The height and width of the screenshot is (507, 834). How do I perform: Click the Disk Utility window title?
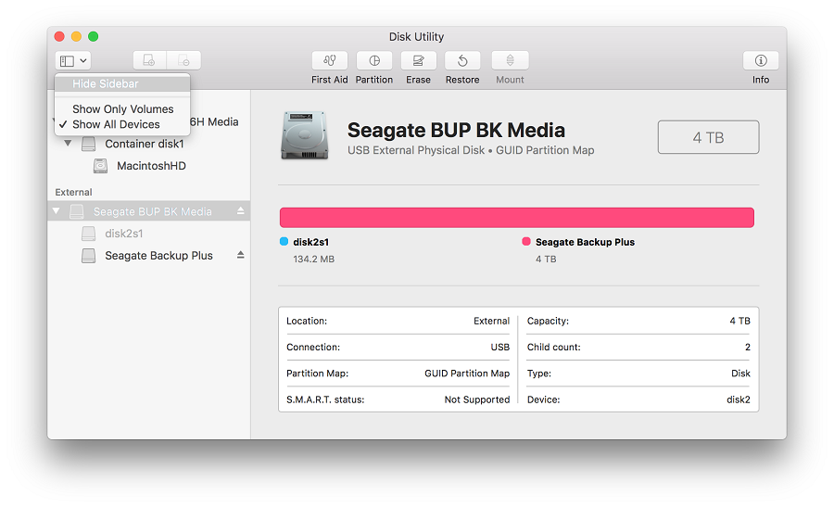tap(416, 37)
